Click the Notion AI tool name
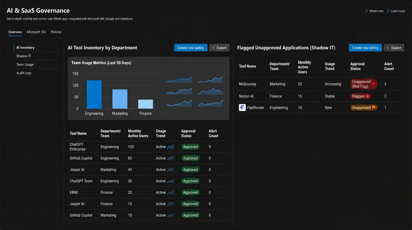 coord(246,96)
